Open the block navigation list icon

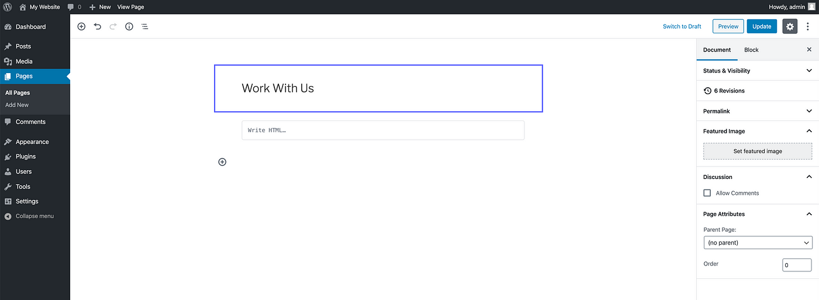tap(145, 26)
